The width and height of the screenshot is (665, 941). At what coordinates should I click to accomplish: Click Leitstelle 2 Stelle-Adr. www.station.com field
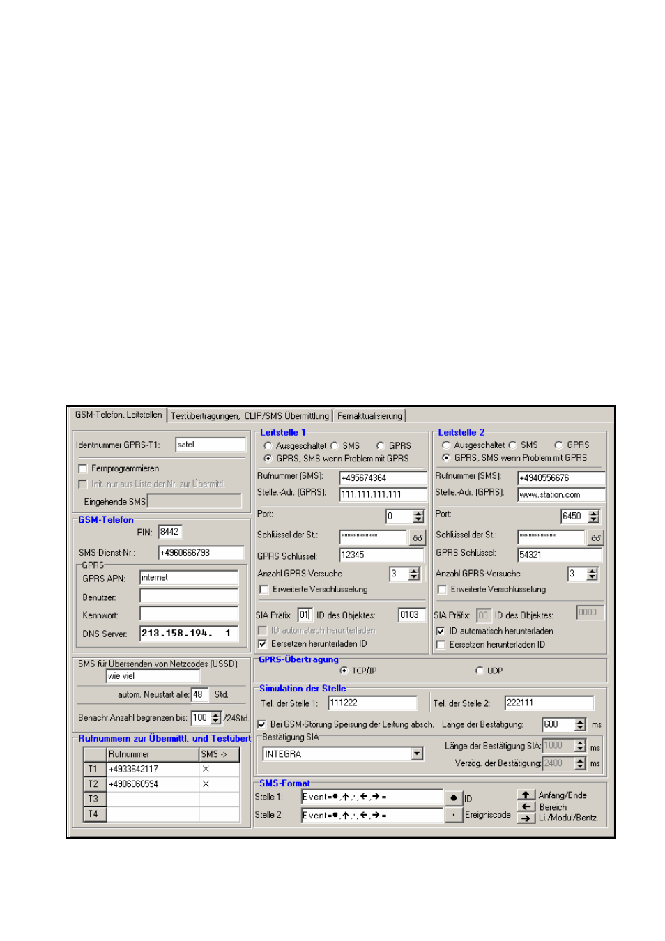pyautogui.click(x=561, y=494)
